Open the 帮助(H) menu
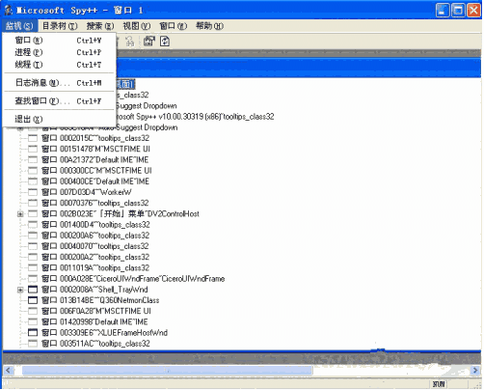484x390 pixels. (x=209, y=26)
